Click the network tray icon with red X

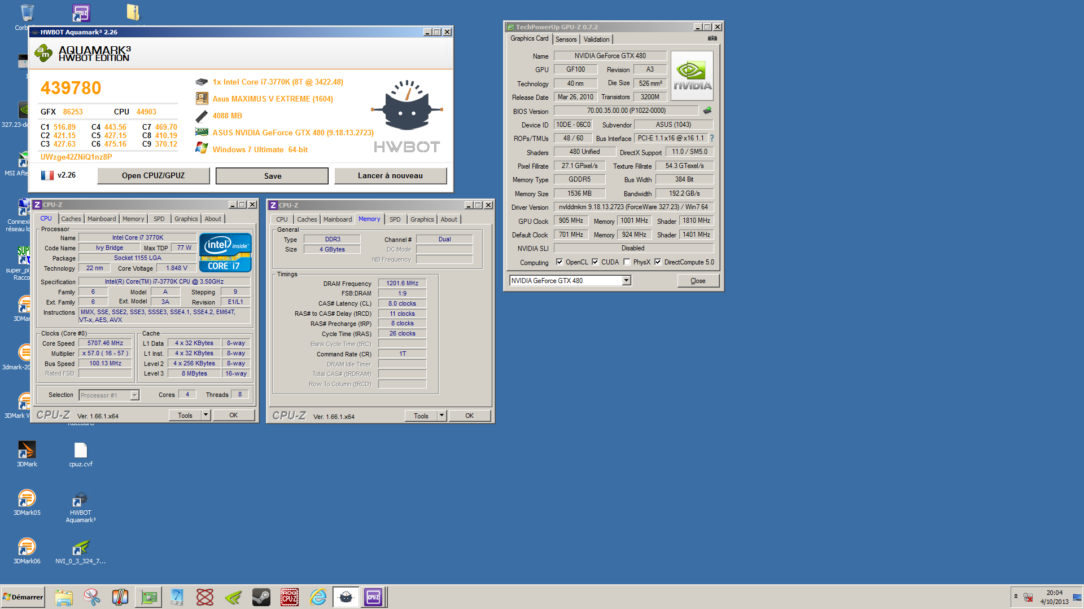1029,597
